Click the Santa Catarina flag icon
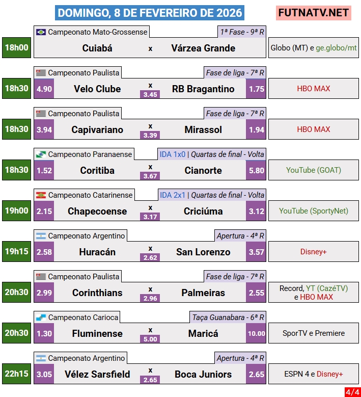Screen dimensions: 361x397 tap(41, 195)
